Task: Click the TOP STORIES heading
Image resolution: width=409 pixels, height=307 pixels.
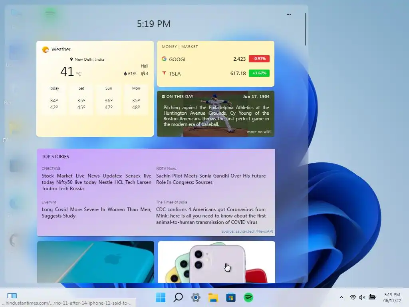Action: (55, 157)
